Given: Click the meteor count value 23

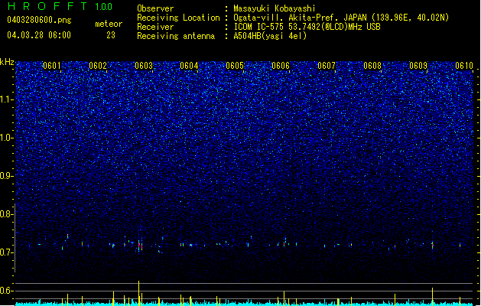Looking at the screenshot, I should 111,35.
